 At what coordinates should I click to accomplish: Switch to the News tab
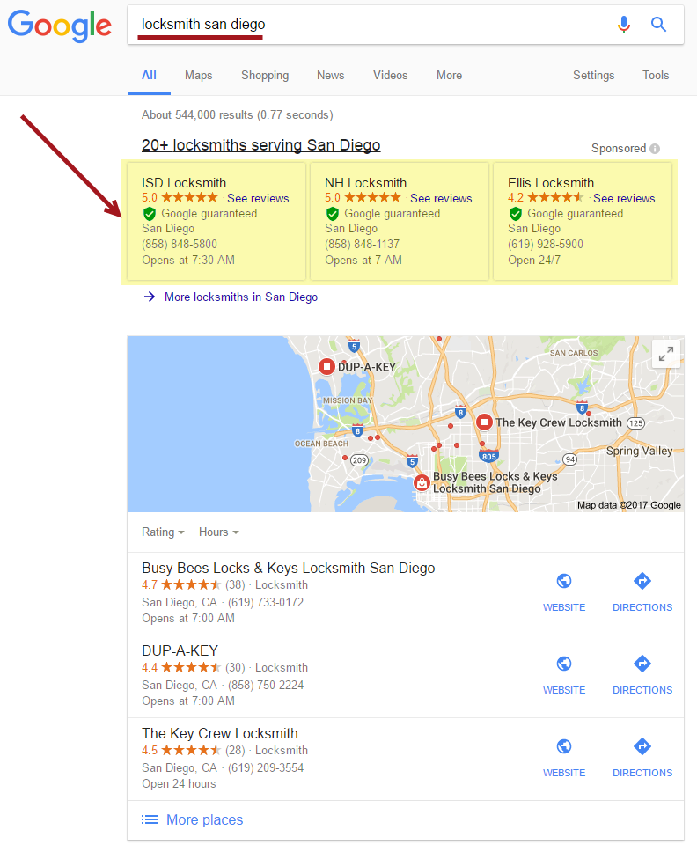(x=331, y=76)
